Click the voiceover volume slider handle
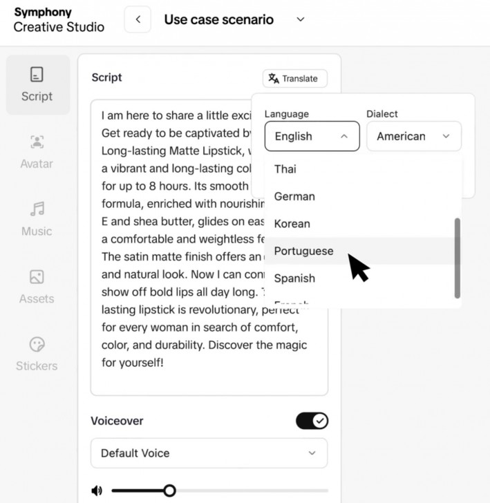 coord(169,491)
